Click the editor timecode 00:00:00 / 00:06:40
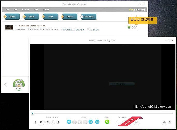The image size is (177, 130). tap(52, 117)
